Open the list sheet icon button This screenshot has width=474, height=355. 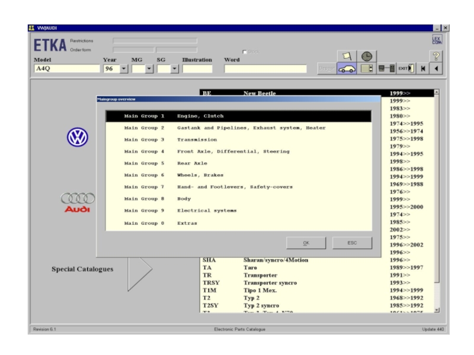point(367,69)
